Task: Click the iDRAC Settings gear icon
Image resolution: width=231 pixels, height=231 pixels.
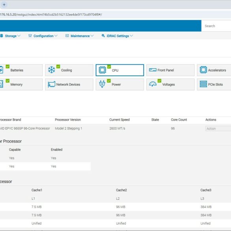Action: coord(103,36)
